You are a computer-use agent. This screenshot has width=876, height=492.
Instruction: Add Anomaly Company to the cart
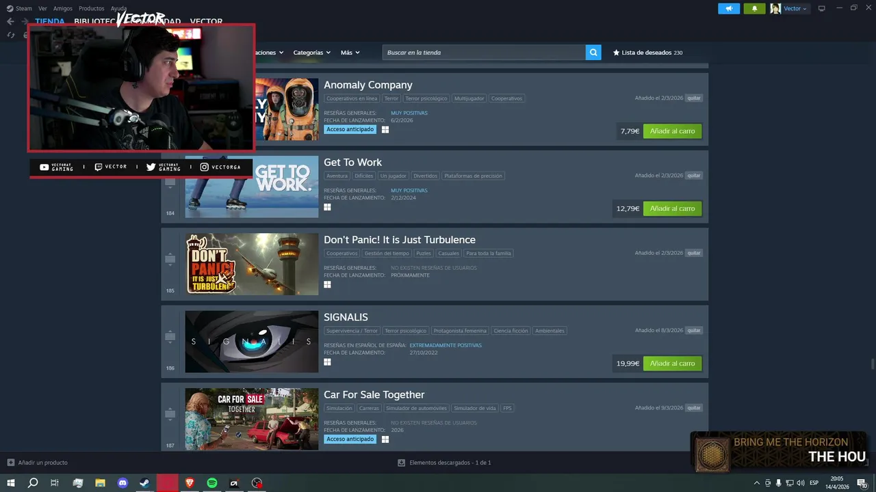click(x=672, y=131)
